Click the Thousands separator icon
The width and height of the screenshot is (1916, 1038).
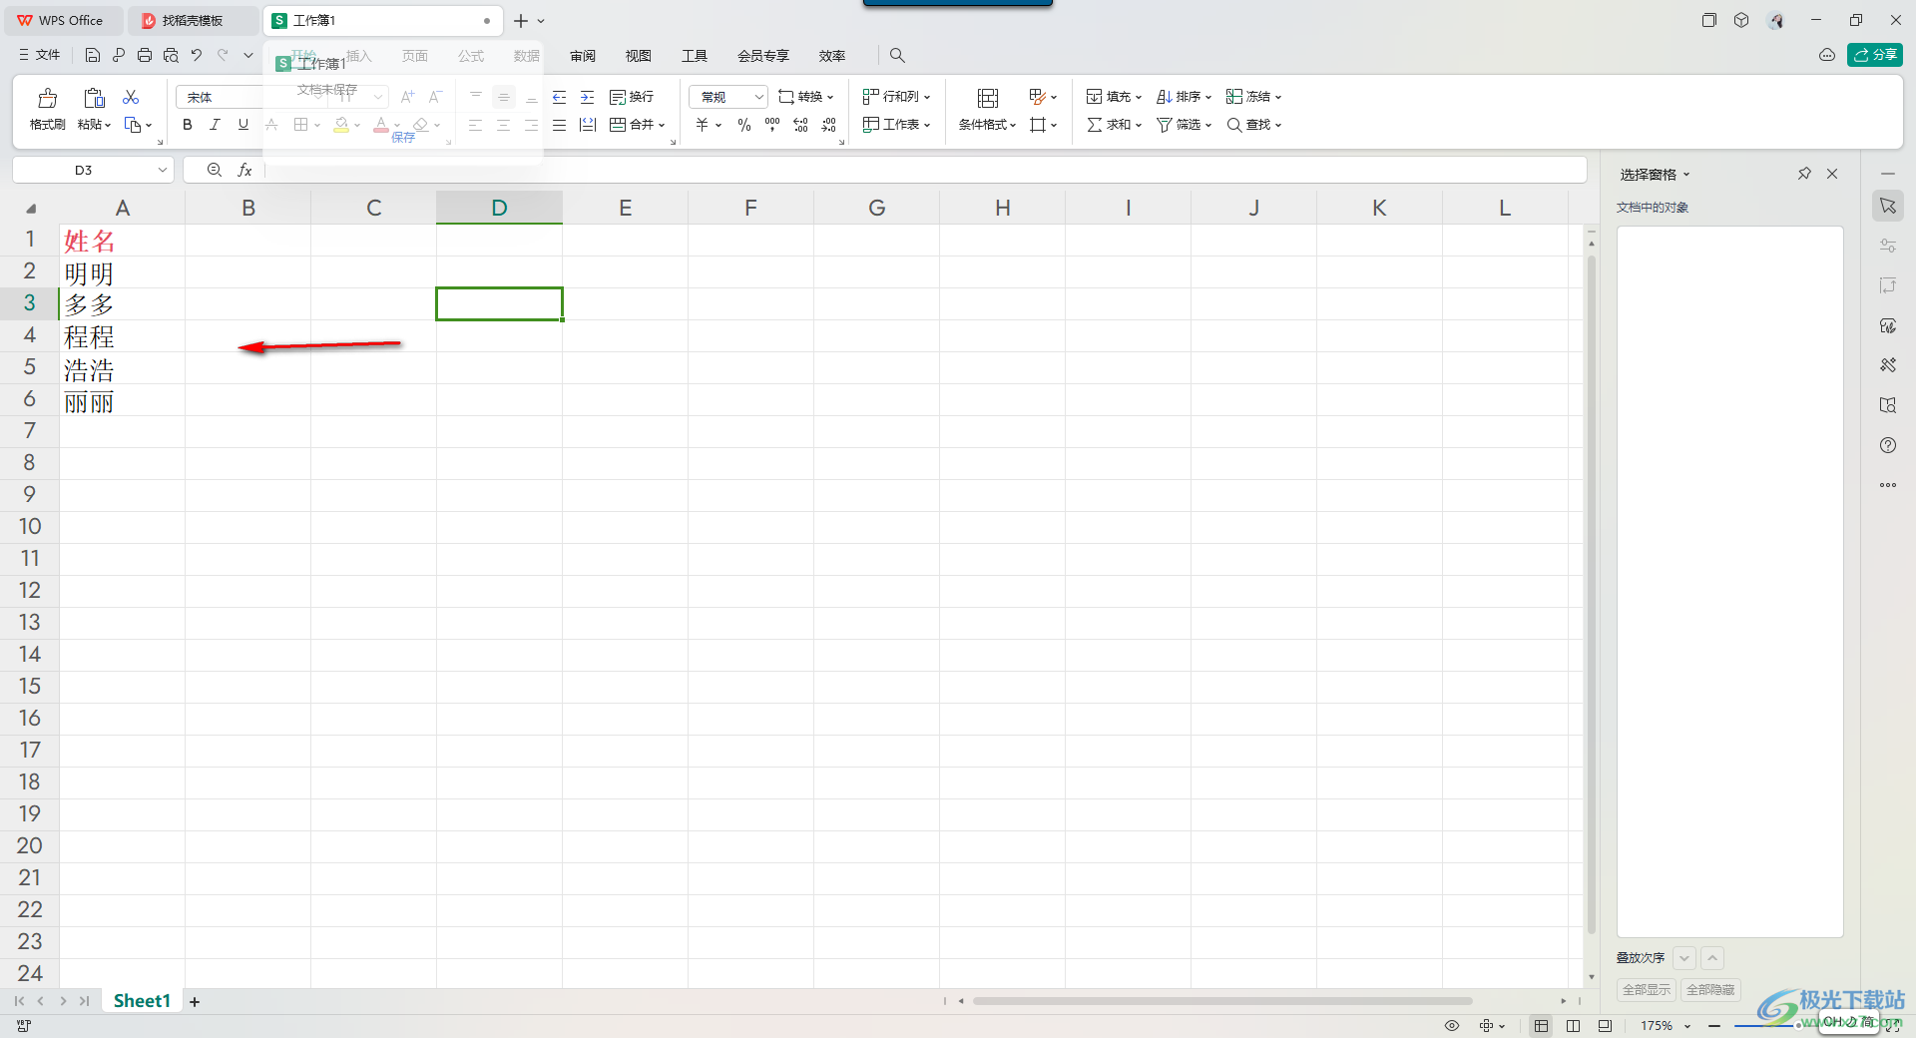click(772, 125)
